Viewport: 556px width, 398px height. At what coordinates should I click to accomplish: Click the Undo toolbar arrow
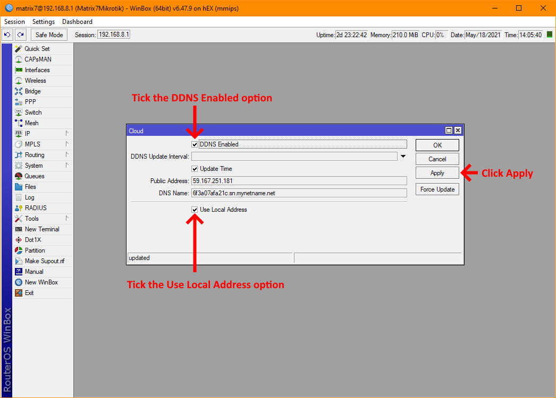coord(7,34)
